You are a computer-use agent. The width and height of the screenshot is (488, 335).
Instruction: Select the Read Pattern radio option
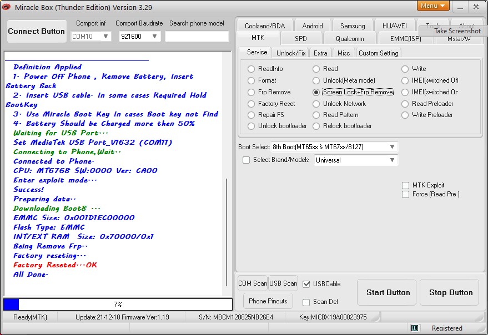(316, 115)
